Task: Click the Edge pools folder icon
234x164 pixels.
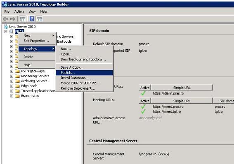Action: tap(17, 86)
